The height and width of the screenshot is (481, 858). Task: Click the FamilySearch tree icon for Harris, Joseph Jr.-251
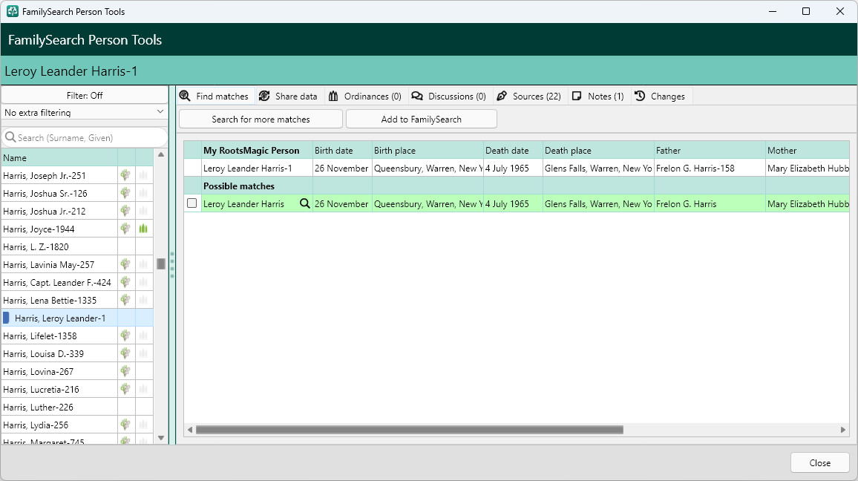point(126,176)
